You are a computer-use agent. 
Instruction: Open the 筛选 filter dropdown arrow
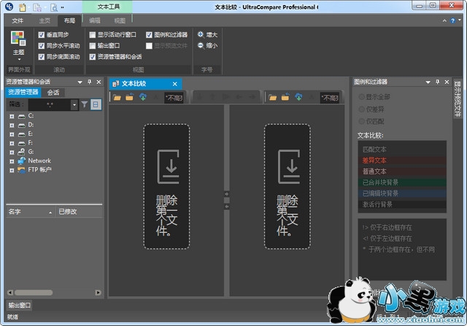(x=74, y=105)
